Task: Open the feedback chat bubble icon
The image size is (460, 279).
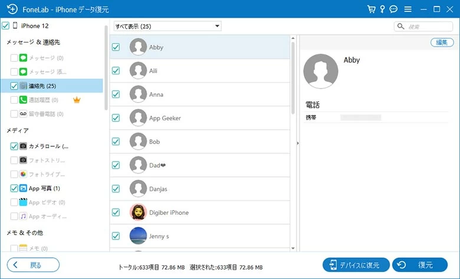Action: 393,9
